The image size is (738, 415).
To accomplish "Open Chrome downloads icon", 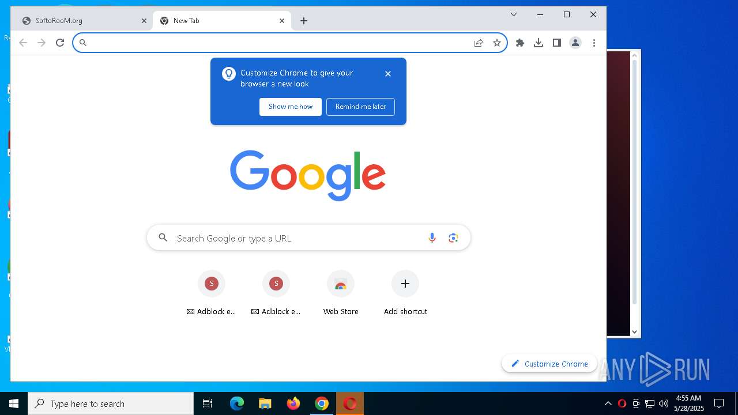I will point(539,43).
